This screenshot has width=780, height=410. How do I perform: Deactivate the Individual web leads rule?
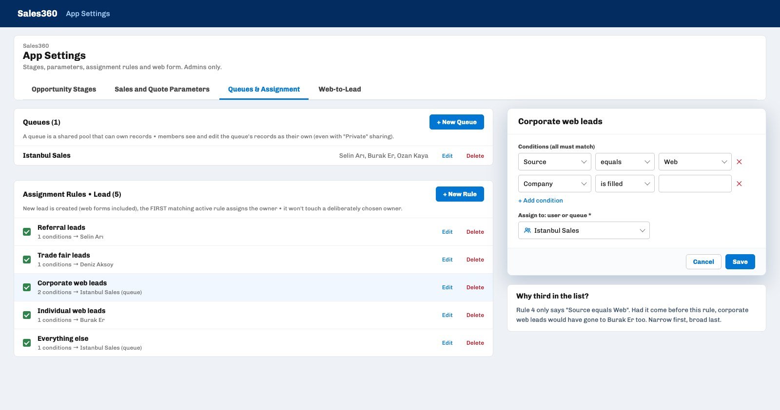click(x=27, y=315)
